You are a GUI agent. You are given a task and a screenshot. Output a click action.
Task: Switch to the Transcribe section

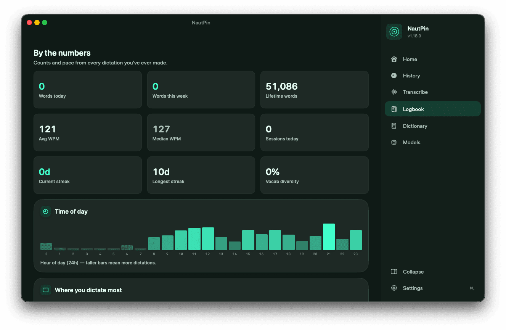433,92
